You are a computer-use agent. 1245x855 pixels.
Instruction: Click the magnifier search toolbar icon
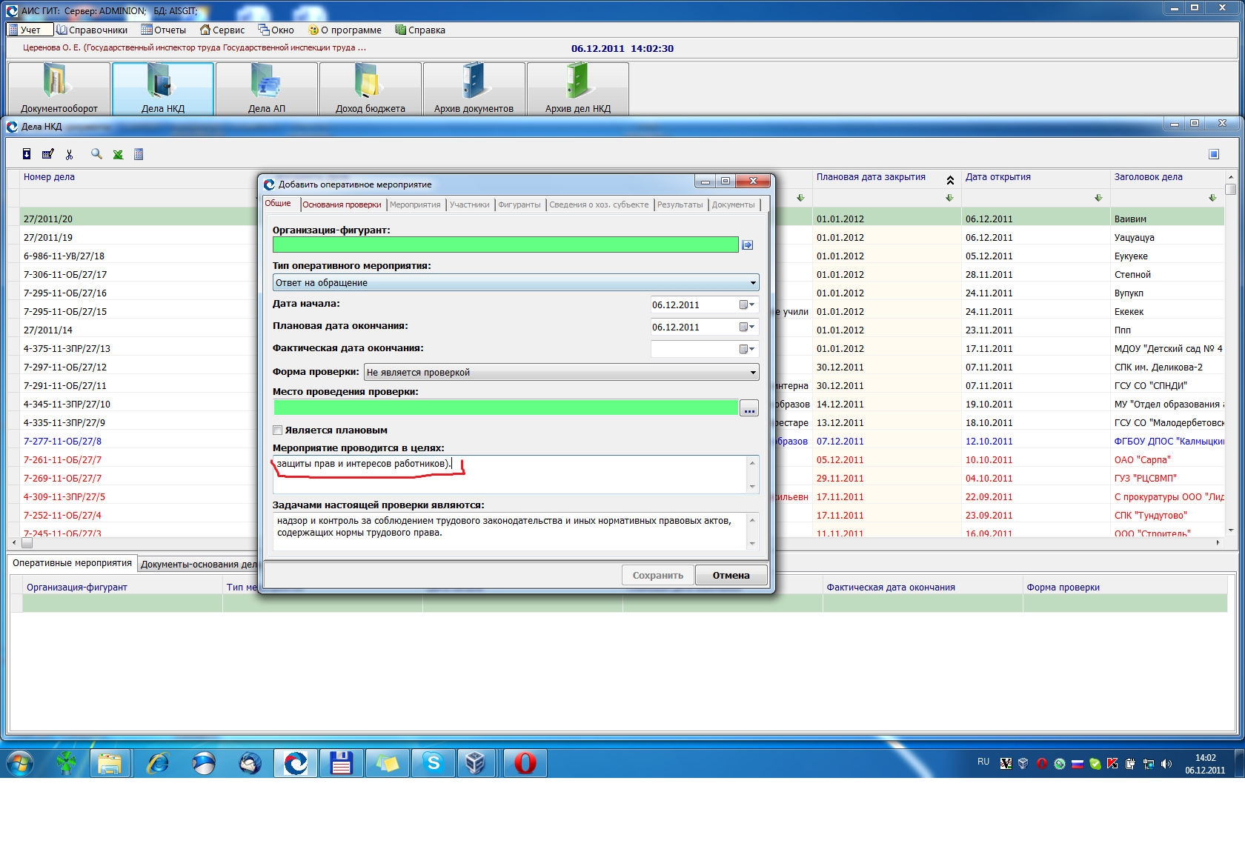click(96, 154)
